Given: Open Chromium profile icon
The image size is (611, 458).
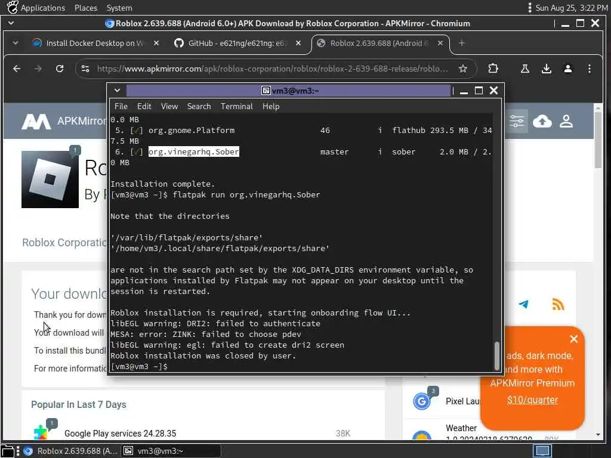Looking at the screenshot, I should (x=568, y=69).
